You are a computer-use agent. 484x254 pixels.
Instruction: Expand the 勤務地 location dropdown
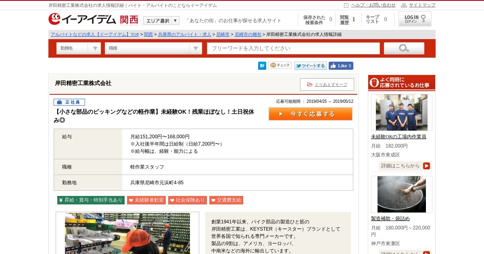coord(79,48)
